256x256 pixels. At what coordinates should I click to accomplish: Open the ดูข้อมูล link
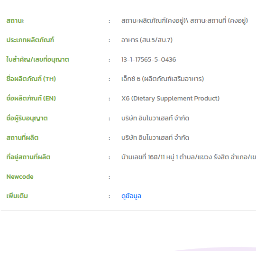coord(131,196)
